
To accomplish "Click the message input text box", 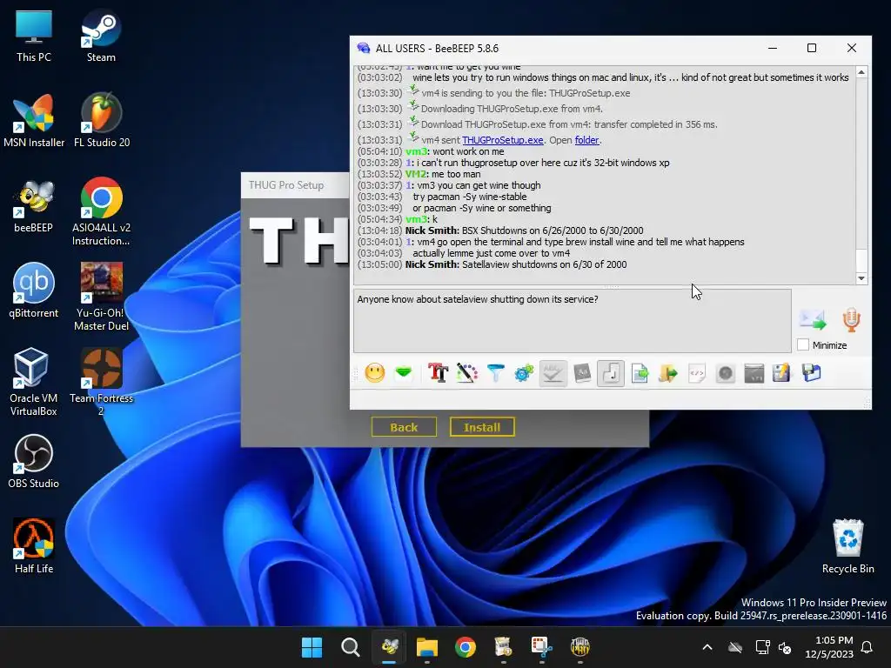I will tap(573, 321).
